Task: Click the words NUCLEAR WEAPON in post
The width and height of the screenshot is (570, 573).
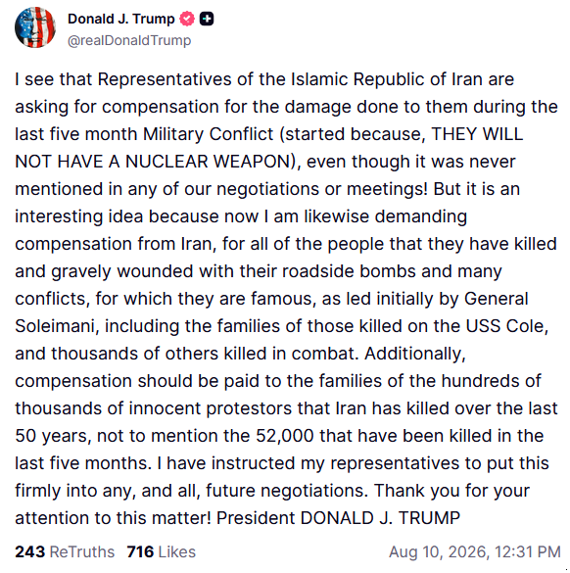Action: click(x=208, y=162)
